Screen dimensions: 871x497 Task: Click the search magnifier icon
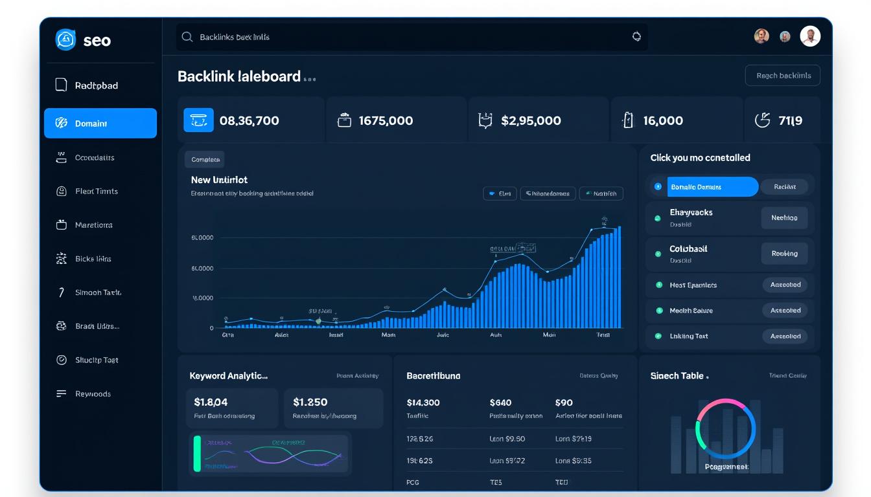[x=187, y=37]
